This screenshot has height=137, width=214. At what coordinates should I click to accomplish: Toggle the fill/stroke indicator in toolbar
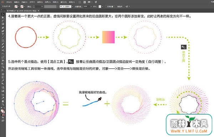[3, 111]
